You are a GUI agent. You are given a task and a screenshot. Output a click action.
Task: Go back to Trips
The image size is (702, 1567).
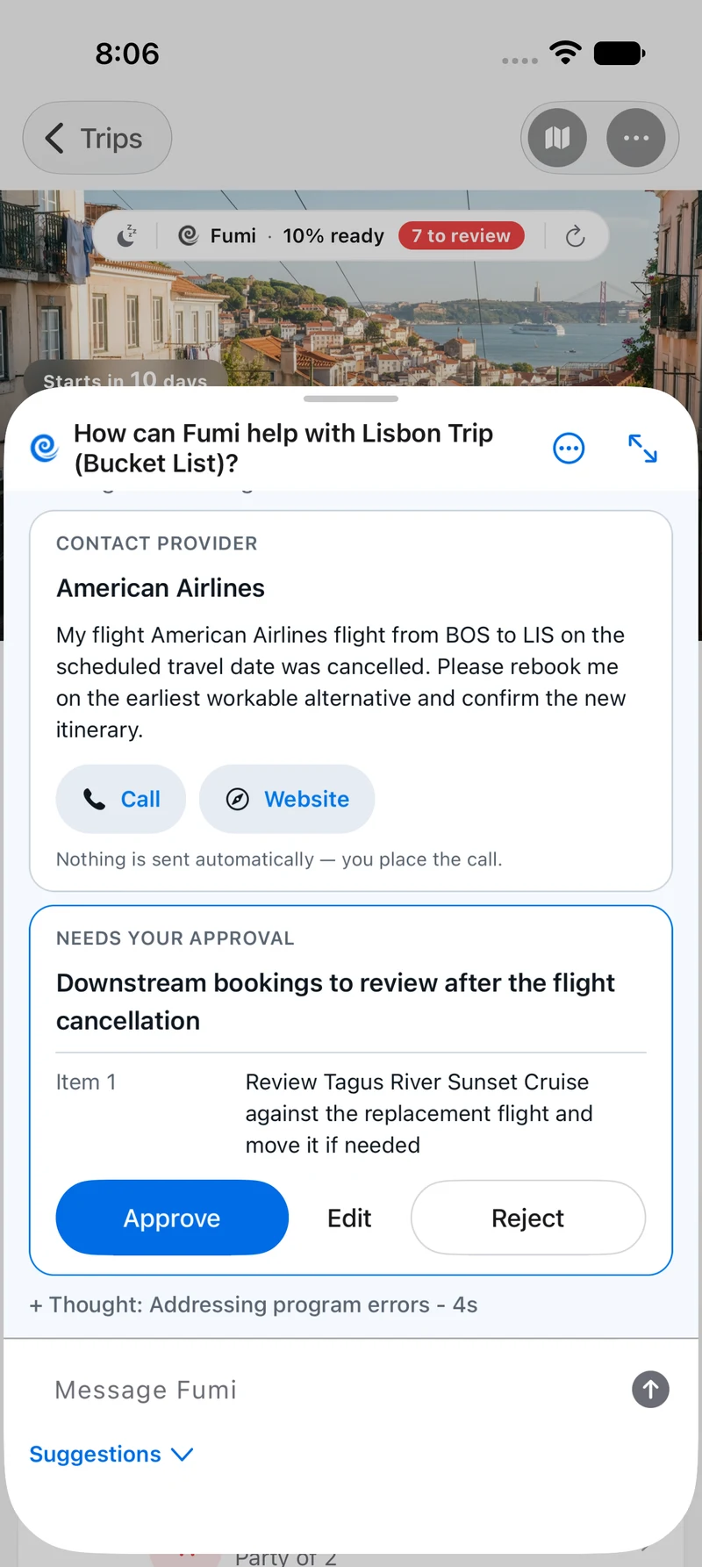pyautogui.click(x=97, y=138)
